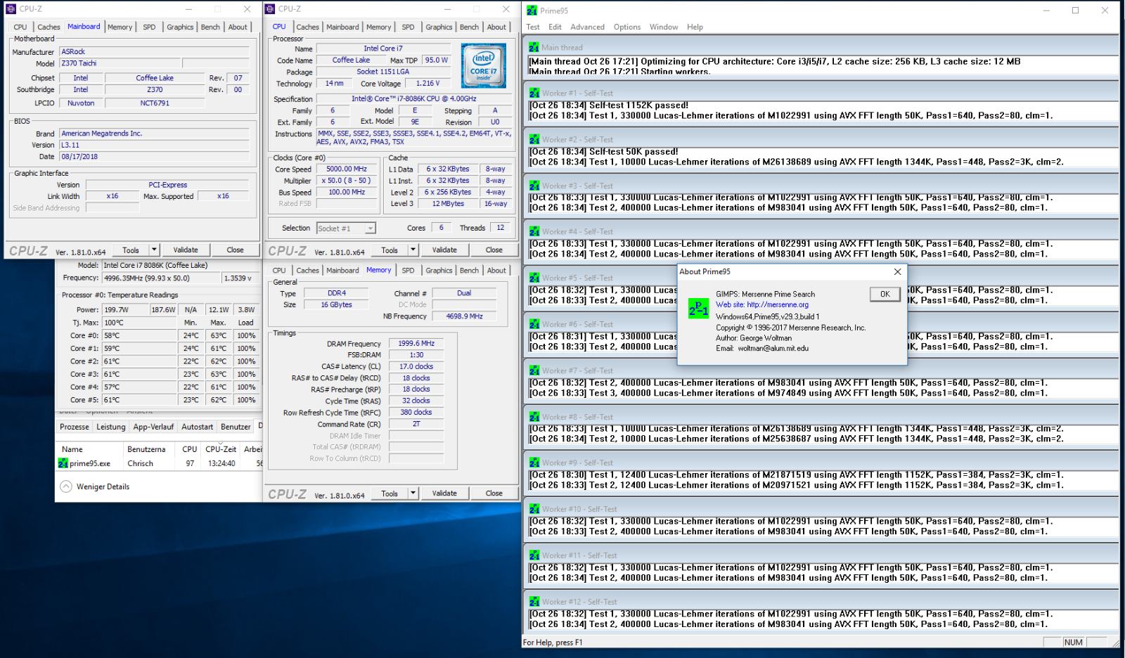The image size is (1125, 658).
Task: Select Bench tab in CPU-Z CPU window
Action: (469, 27)
